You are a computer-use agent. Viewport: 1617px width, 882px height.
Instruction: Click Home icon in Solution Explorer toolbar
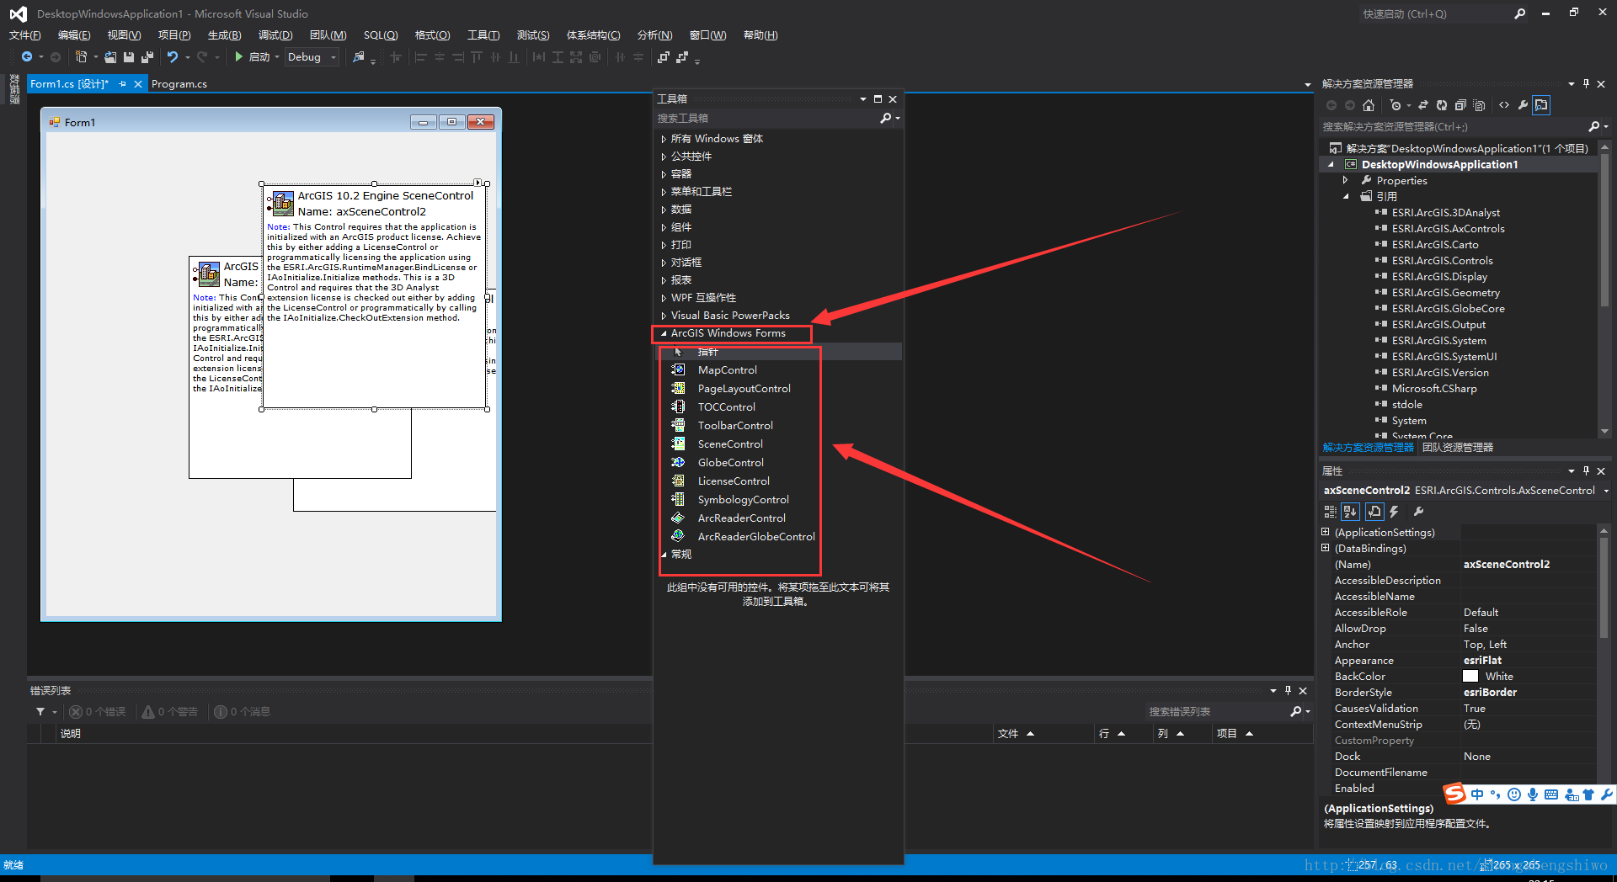tap(1369, 105)
